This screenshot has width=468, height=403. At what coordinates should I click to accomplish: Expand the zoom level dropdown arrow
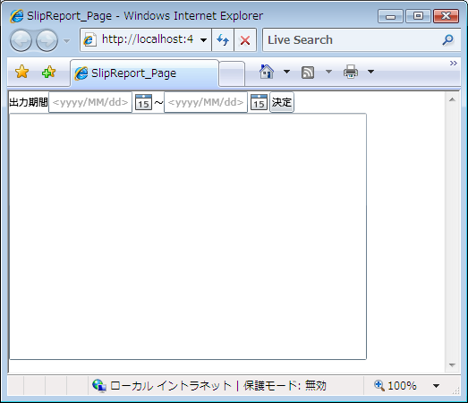(436, 386)
